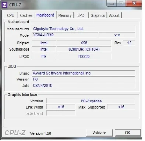Click the Graphic Interface Version field PCI-Express
Image resolution: width=145 pixels, height=141 pixels.
(91, 101)
